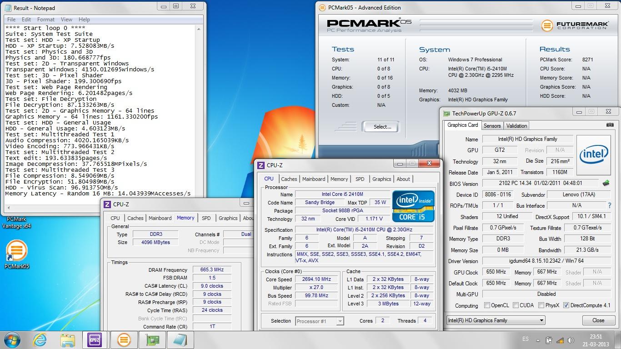Enable the CUDA checkbox in GPU-Z
Viewport: 621px width, 349px height.
515,305
